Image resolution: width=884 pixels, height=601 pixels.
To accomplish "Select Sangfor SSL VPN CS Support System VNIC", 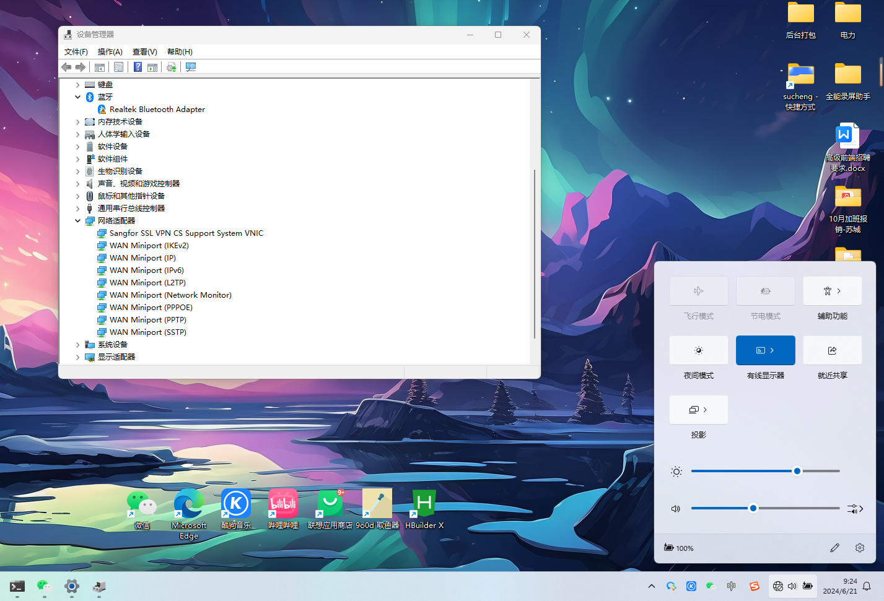I will [186, 233].
